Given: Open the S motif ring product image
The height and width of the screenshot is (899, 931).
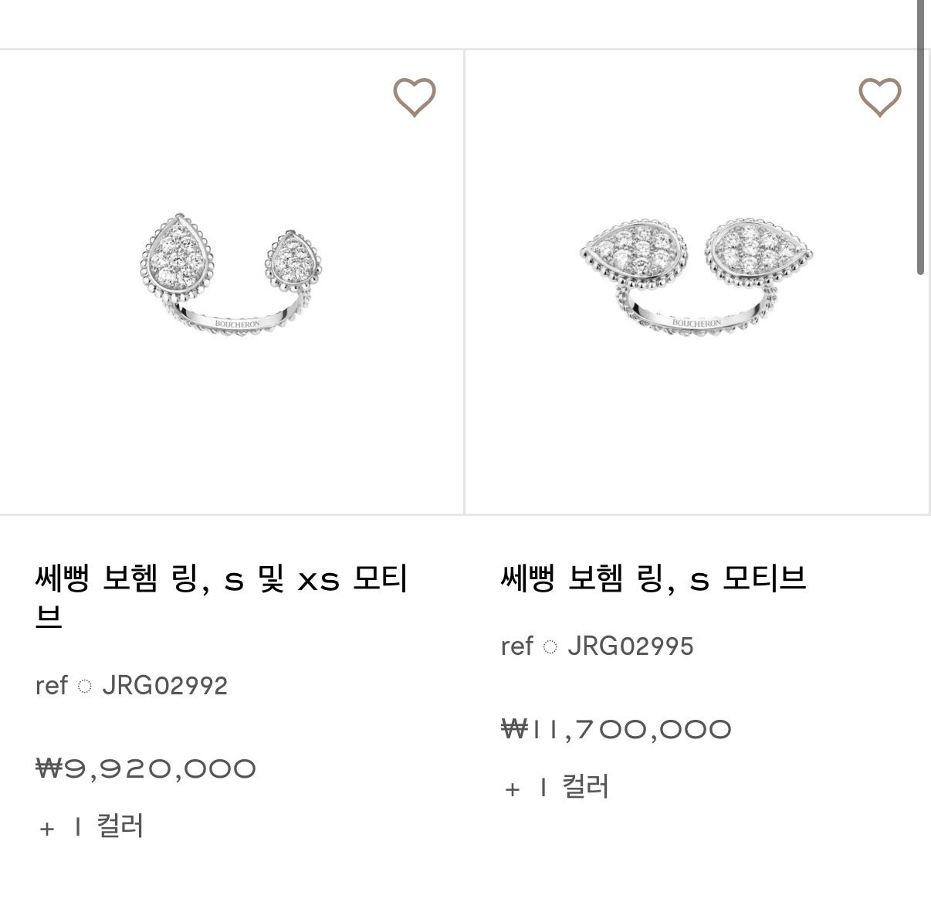Looking at the screenshot, I should (x=696, y=276).
